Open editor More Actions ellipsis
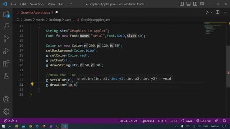This screenshot has width=230, height=129. (x=224, y=12)
